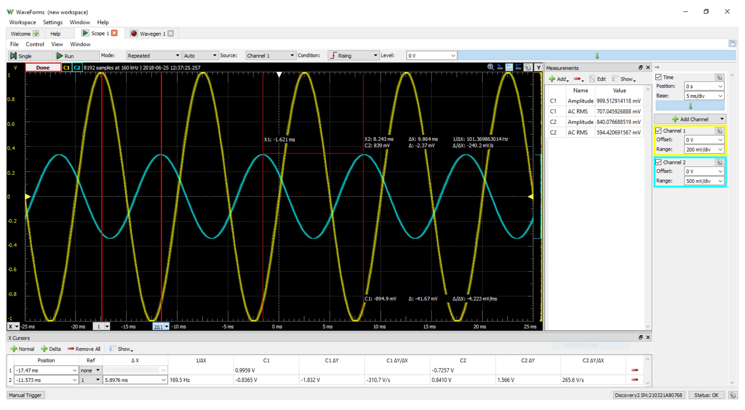745x410 pixels.
Task: Open time Base 5 ms/div dropdown
Action: coord(704,96)
